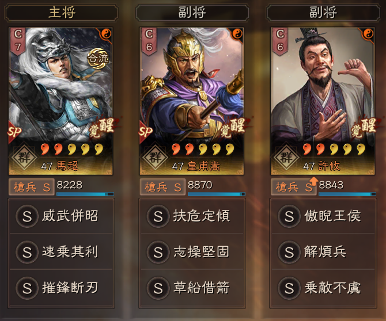This screenshot has height=321, width=386.
Task: Click the 群 faction emblem on 馬超's card
Action: tap(24, 157)
